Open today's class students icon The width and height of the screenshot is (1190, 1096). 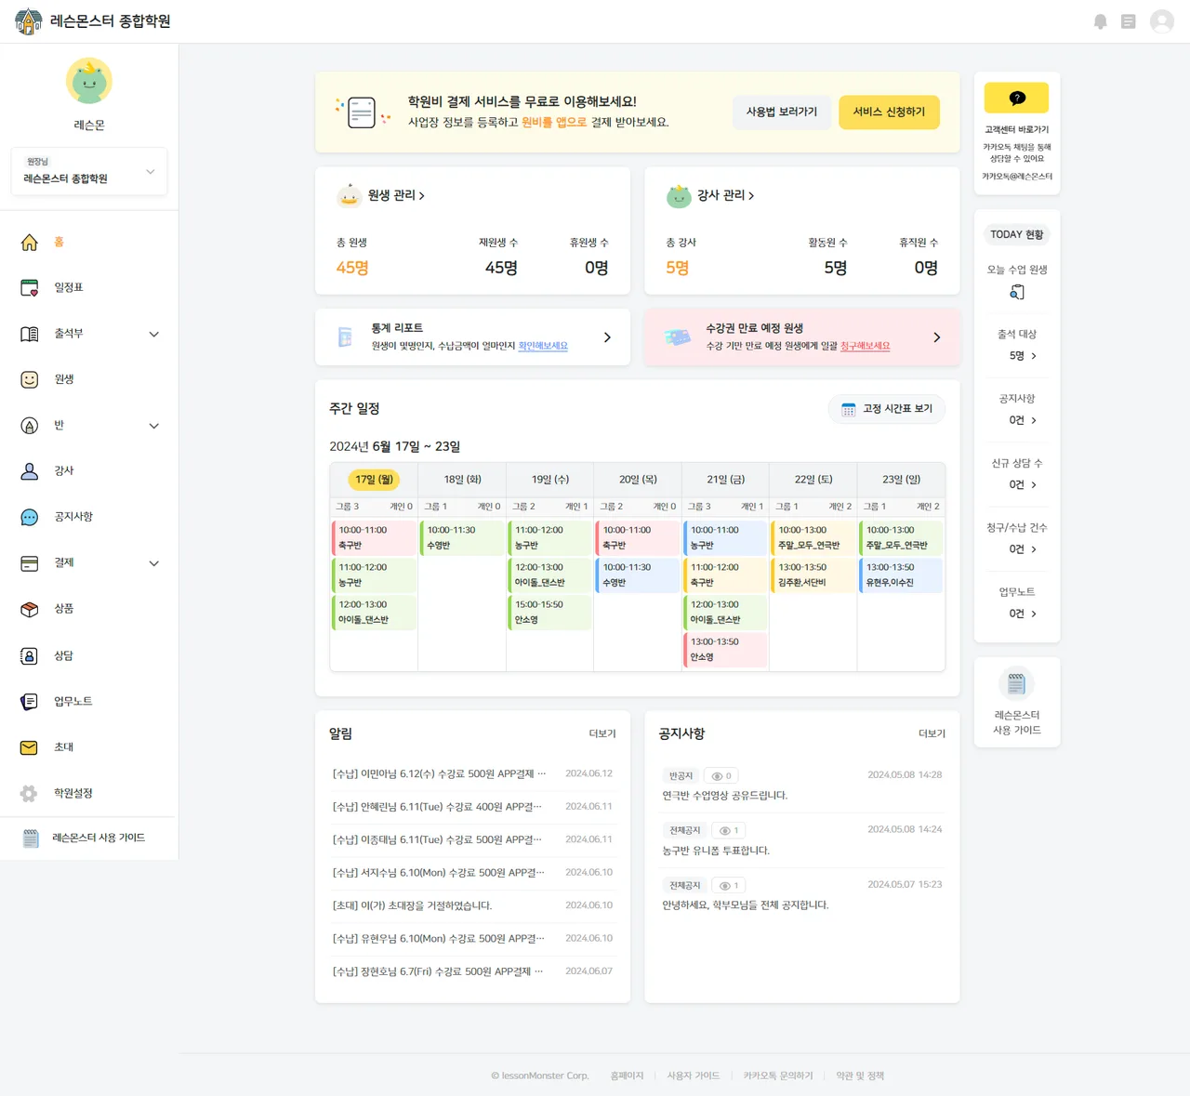(1017, 292)
